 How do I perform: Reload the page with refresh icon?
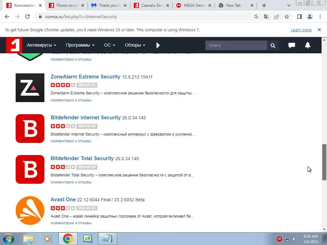point(27,17)
